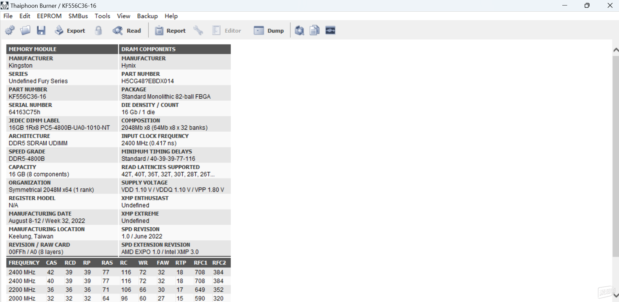Open the Backup menu

[147, 16]
